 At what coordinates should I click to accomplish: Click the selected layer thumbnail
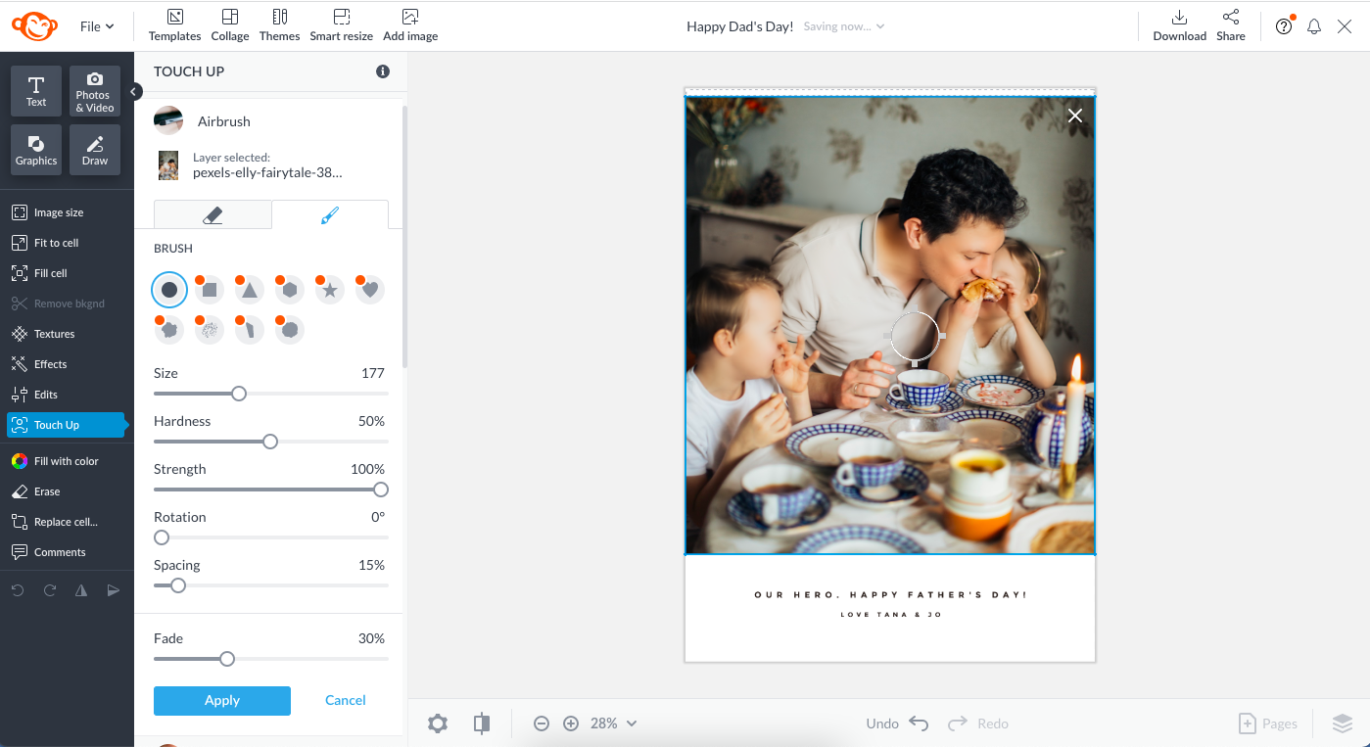[x=168, y=165]
